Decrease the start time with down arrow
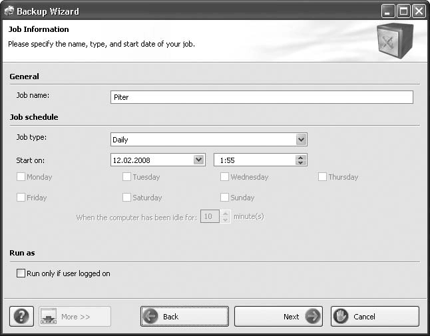 click(x=301, y=163)
